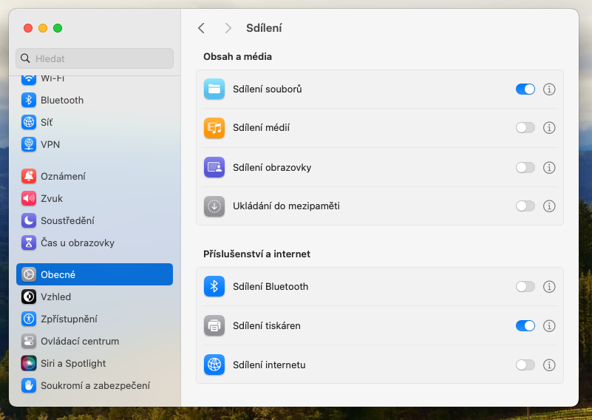Click the Sdílení obrazovky screen icon
This screenshot has height=420, width=592.
point(214,167)
